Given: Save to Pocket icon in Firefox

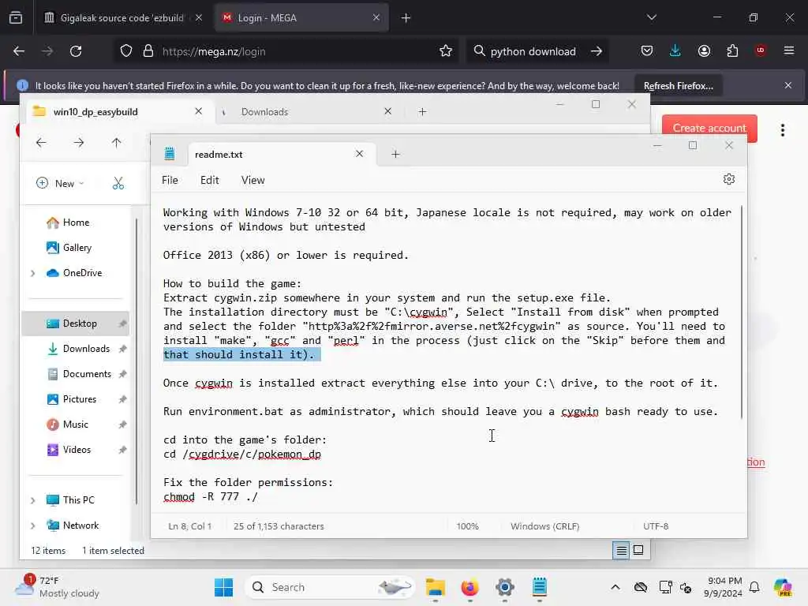Looking at the screenshot, I should tap(647, 50).
